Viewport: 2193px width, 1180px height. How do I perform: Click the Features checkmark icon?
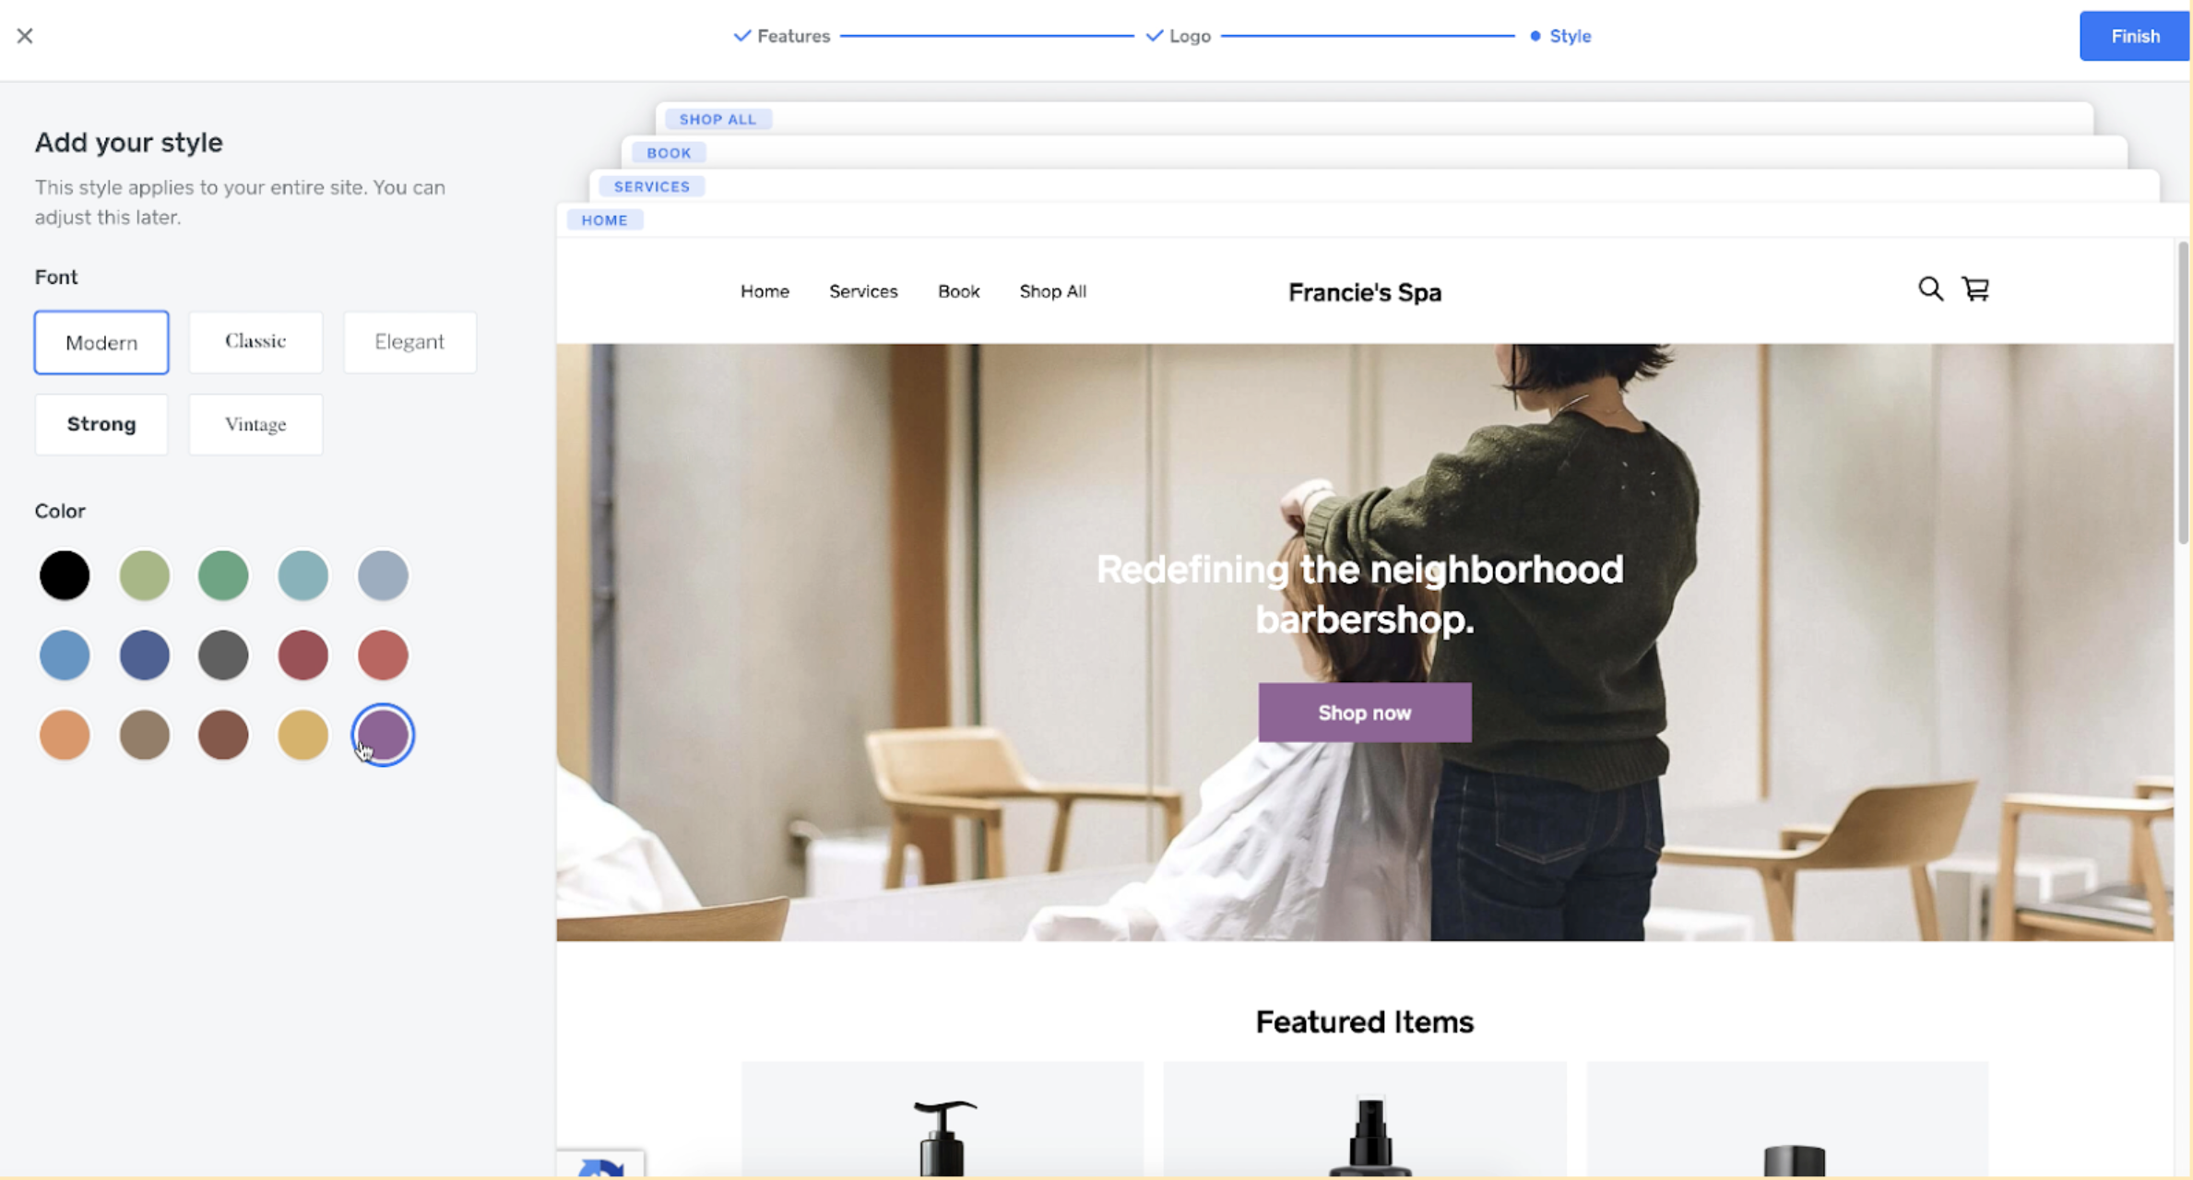741,35
